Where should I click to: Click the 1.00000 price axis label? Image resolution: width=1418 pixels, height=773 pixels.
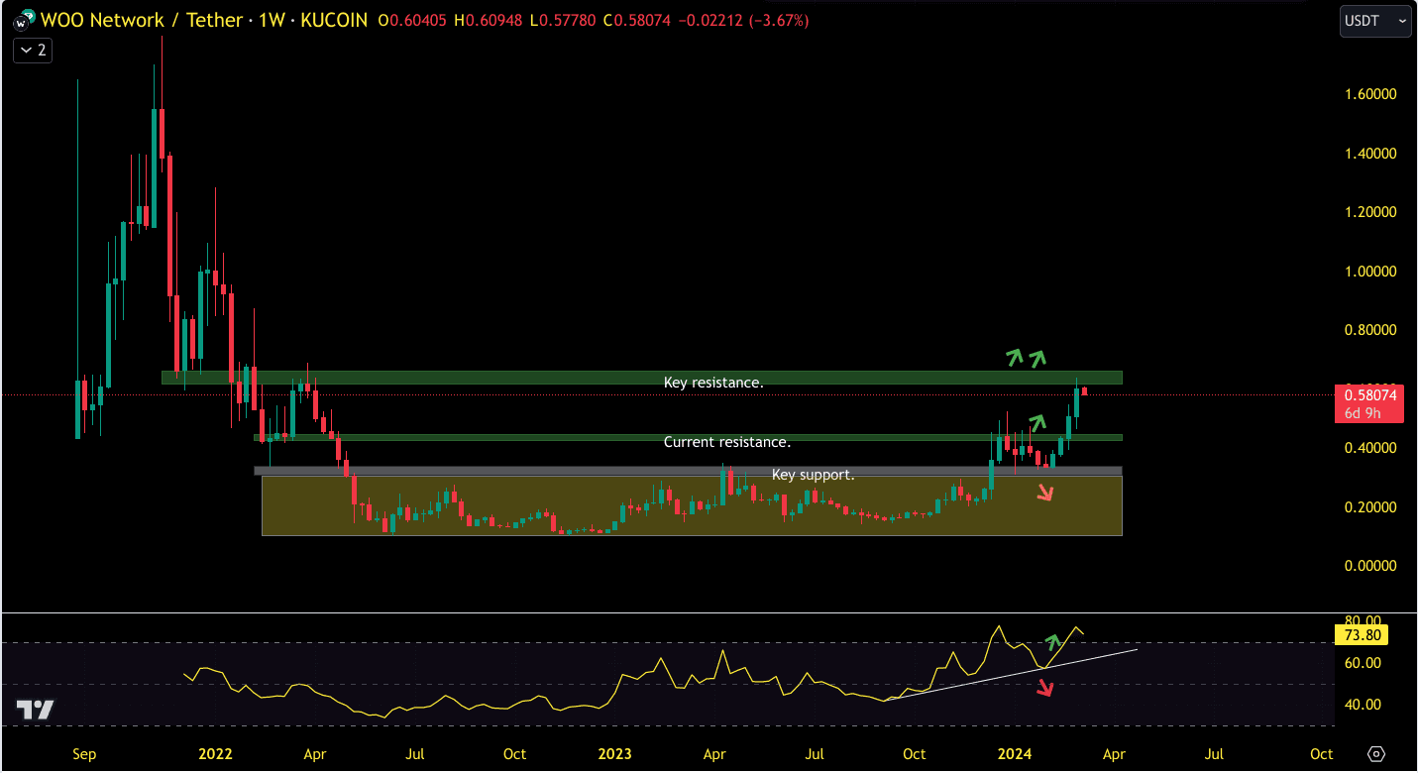point(1368,272)
